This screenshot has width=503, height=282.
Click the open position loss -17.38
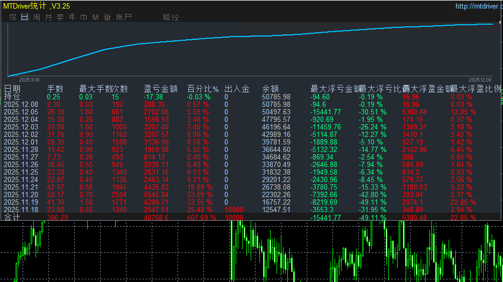(x=153, y=97)
